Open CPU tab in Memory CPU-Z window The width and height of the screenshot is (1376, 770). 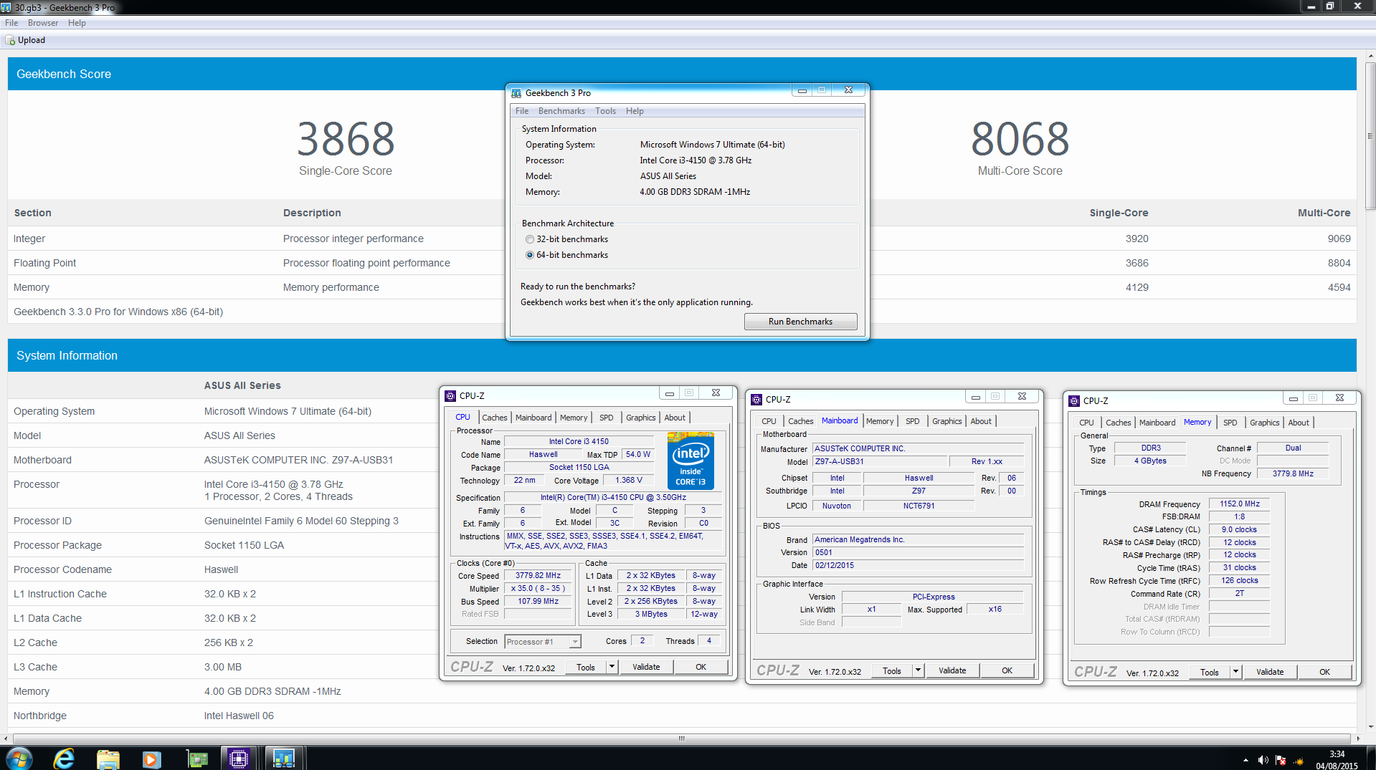1086,423
